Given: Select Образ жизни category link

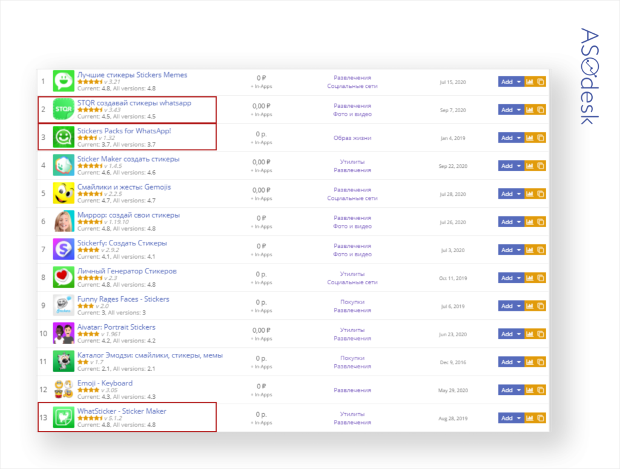Looking at the screenshot, I should pos(352,138).
